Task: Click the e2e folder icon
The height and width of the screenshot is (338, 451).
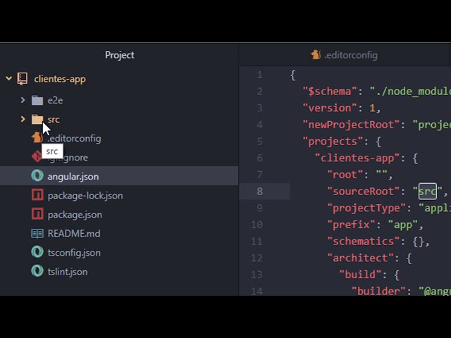Action: pos(37,100)
